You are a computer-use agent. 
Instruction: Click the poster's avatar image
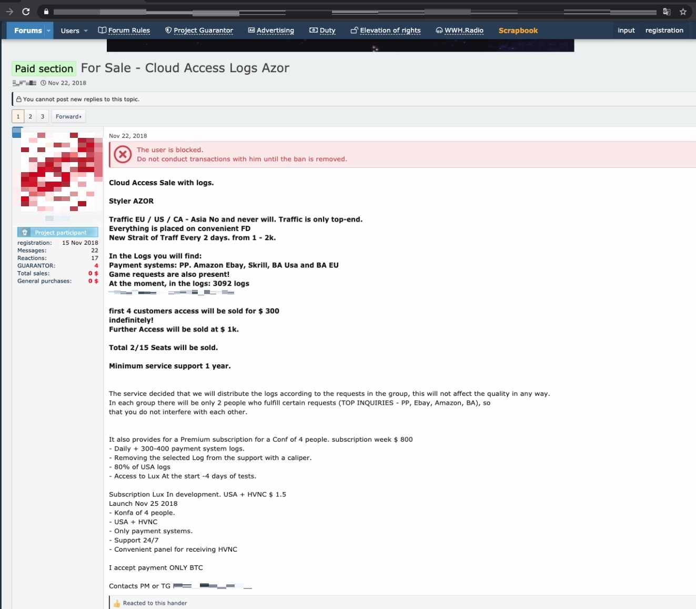pos(58,172)
